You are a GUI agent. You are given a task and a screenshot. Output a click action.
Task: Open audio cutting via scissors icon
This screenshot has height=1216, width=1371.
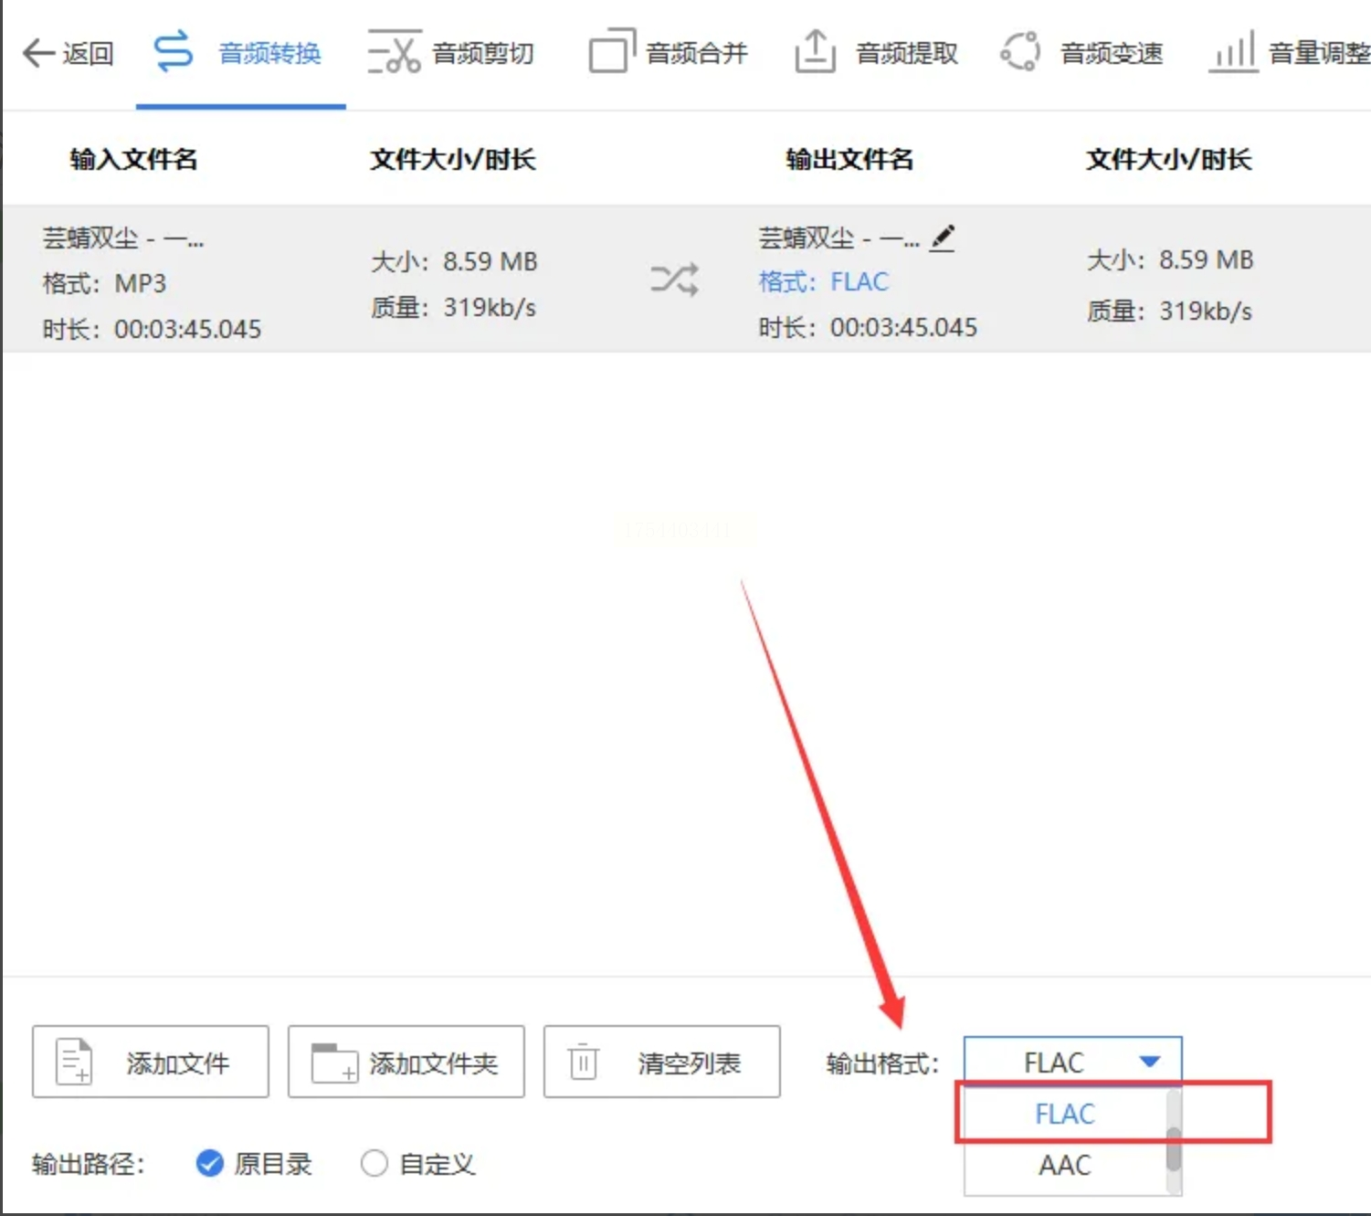pyautogui.click(x=394, y=51)
